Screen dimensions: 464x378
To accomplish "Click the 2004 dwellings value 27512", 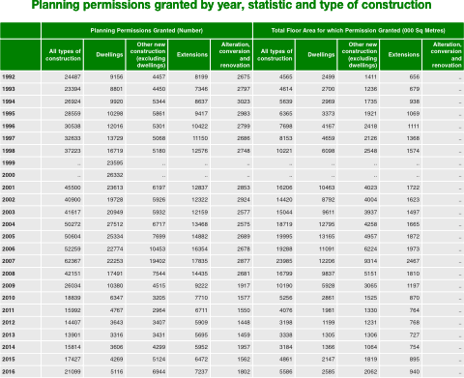I will point(115,224).
